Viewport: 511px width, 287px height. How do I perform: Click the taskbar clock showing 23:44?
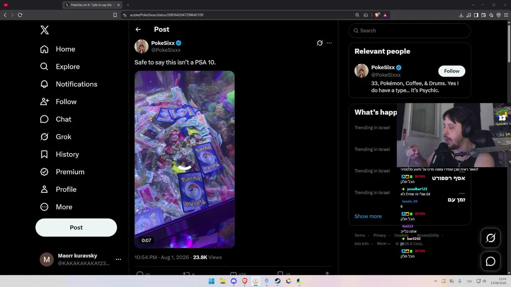(499, 281)
